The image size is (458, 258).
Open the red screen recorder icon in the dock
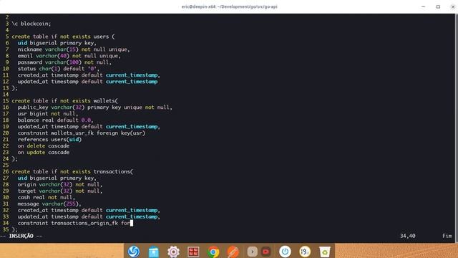pyautogui.click(x=265, y=252)
